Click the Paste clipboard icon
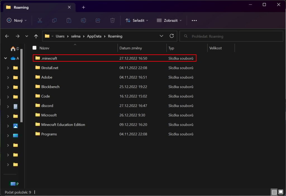This screenshot has height=196, width=286. (x=69, y=20)
